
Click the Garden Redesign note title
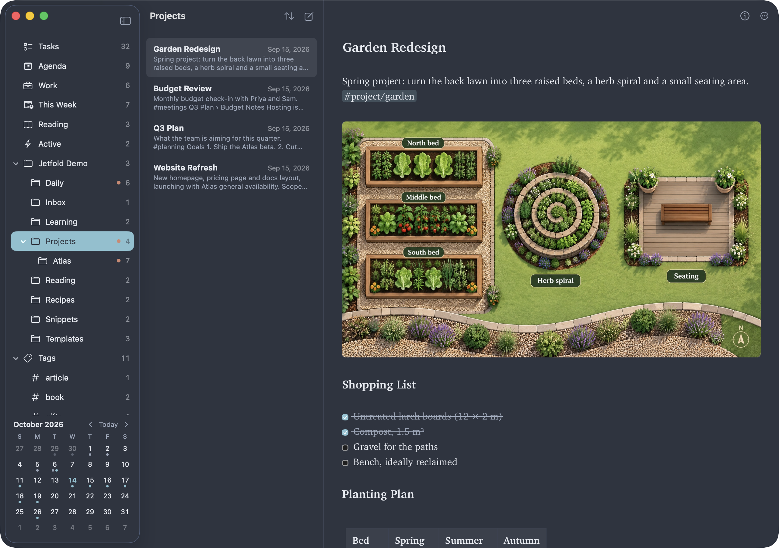[x=394, y=47]
